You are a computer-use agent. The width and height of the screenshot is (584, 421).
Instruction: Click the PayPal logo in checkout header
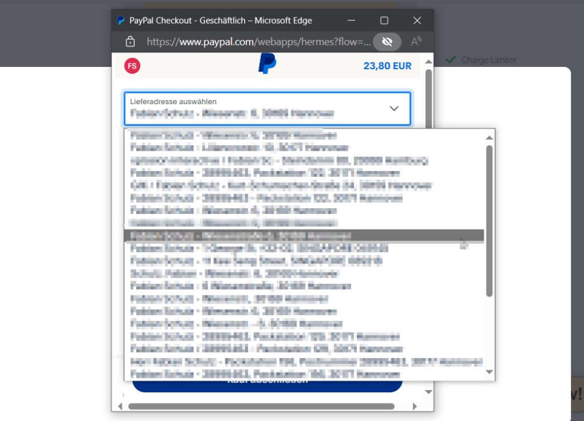[x=267, y=63]
